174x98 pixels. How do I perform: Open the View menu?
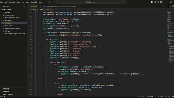pyautogui.click(x=19, y=2)
